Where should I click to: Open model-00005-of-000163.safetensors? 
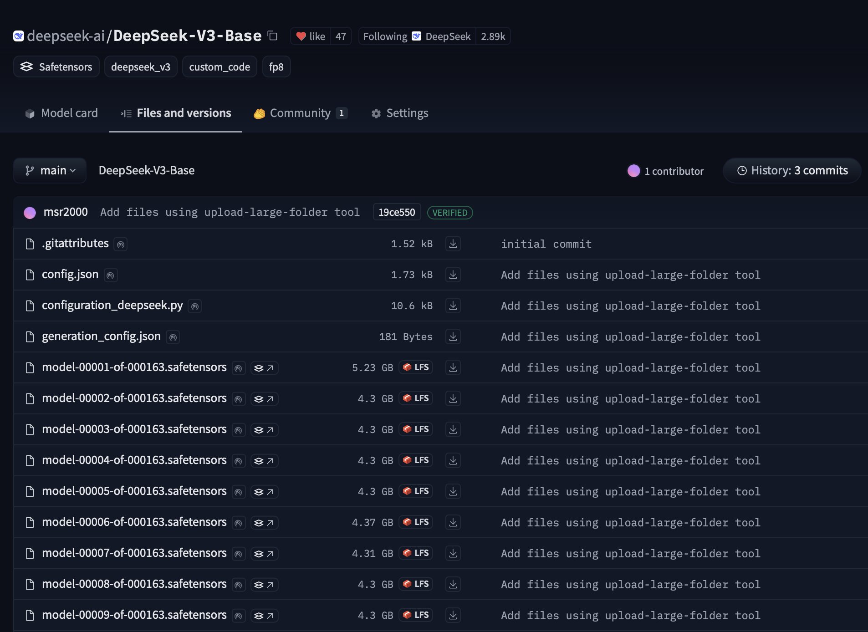point(134,491)
